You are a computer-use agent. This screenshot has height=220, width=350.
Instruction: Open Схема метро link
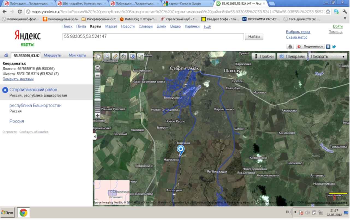click(x=296, y=37)
